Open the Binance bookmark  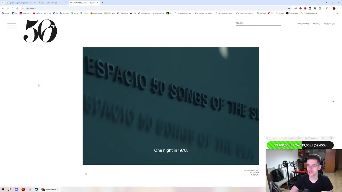pyautogui.click(x=280, y=13)
